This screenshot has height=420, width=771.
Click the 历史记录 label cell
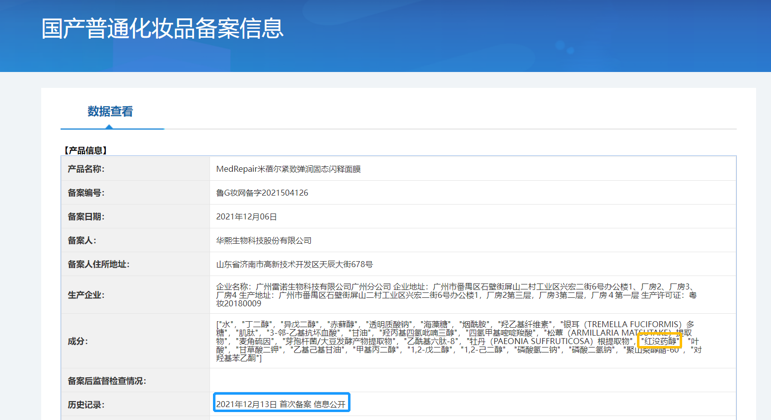pos(136,405)
